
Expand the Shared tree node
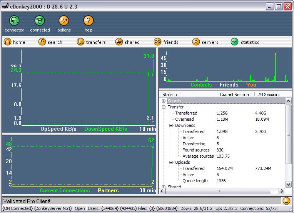(x=164, y=187)
